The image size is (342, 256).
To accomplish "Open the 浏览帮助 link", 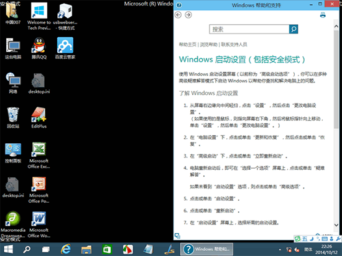I will click(209, 45).
